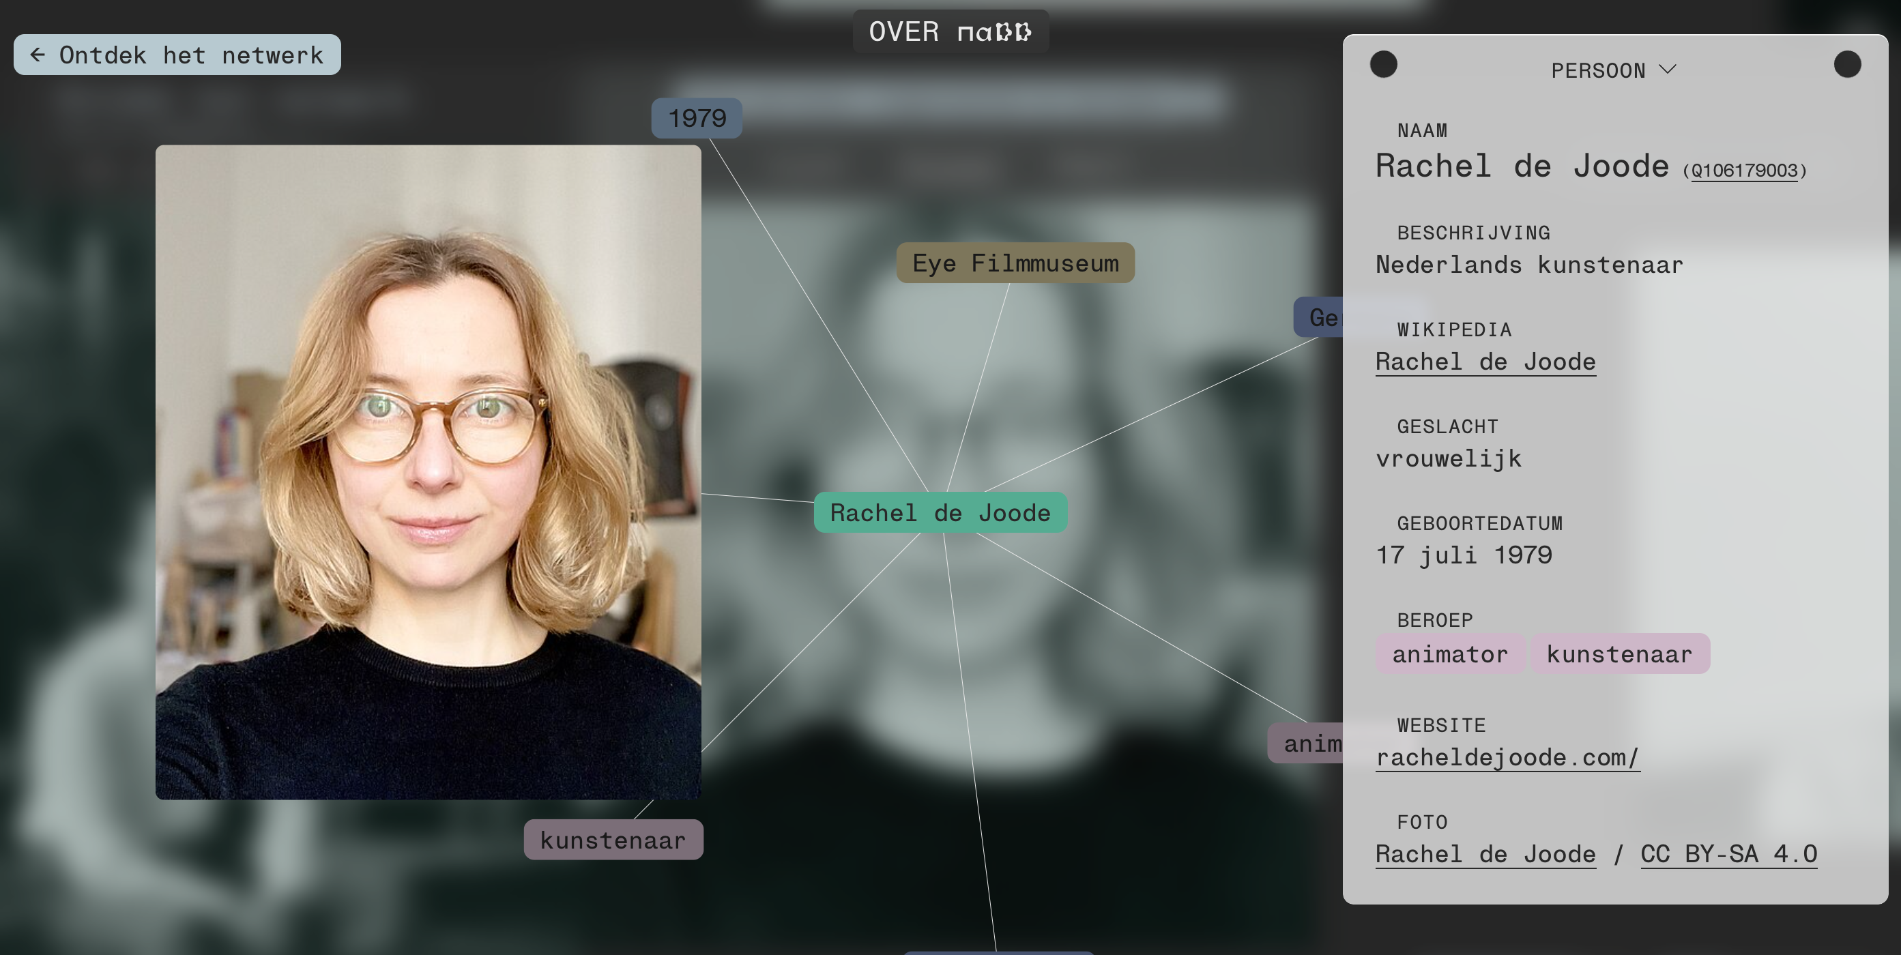Select the animator profession tag
The width and height of the screenshot is (1901, 955).
pyautogui.click(x=1449, y=654)
